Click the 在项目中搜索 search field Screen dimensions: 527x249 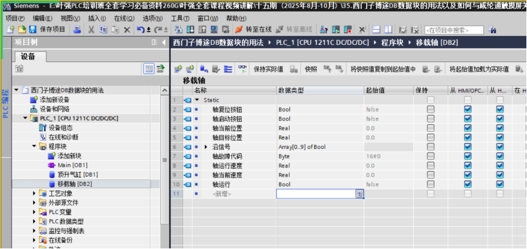coord(454,30)
